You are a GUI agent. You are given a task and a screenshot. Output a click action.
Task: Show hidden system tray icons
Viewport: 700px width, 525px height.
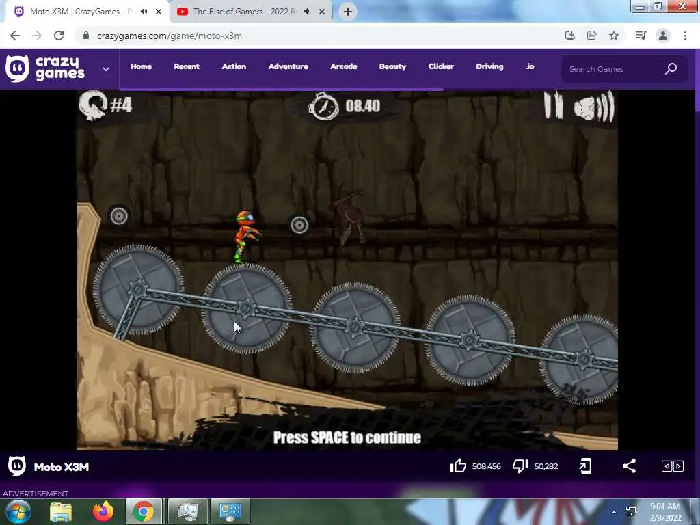tap(615, 512)
